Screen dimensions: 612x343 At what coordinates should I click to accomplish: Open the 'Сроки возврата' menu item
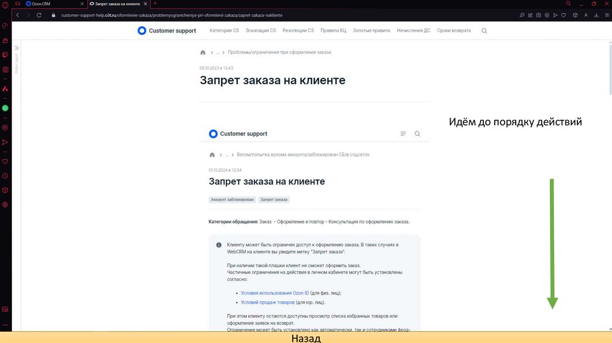tap(454, 30)
